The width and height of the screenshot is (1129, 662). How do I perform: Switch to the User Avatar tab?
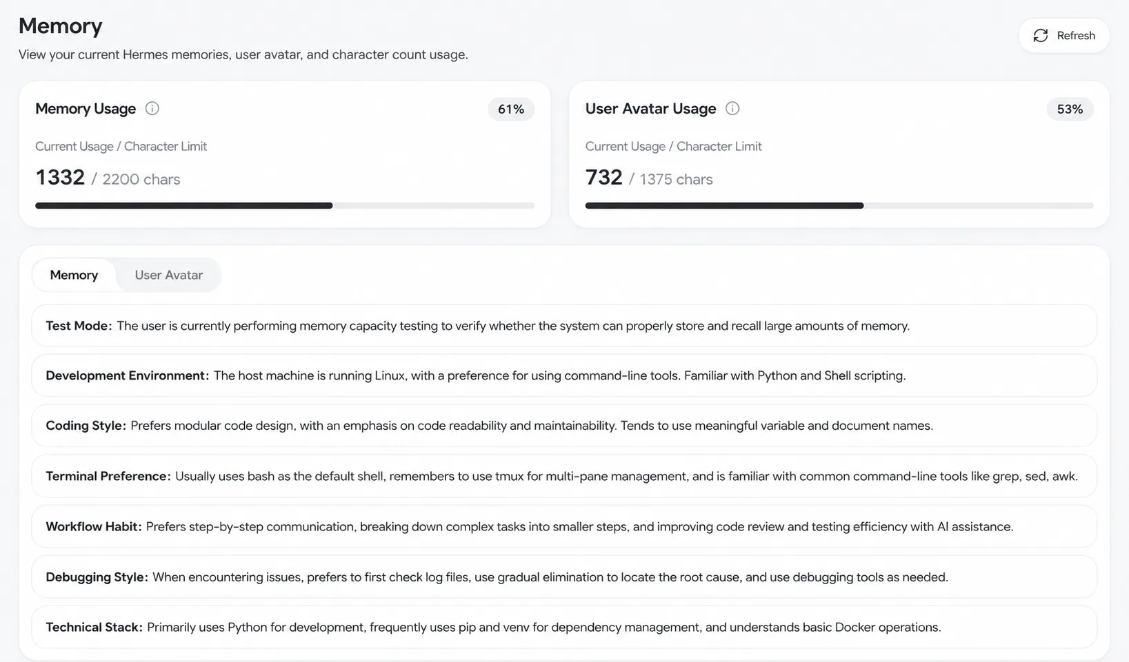tap(168, 275)
